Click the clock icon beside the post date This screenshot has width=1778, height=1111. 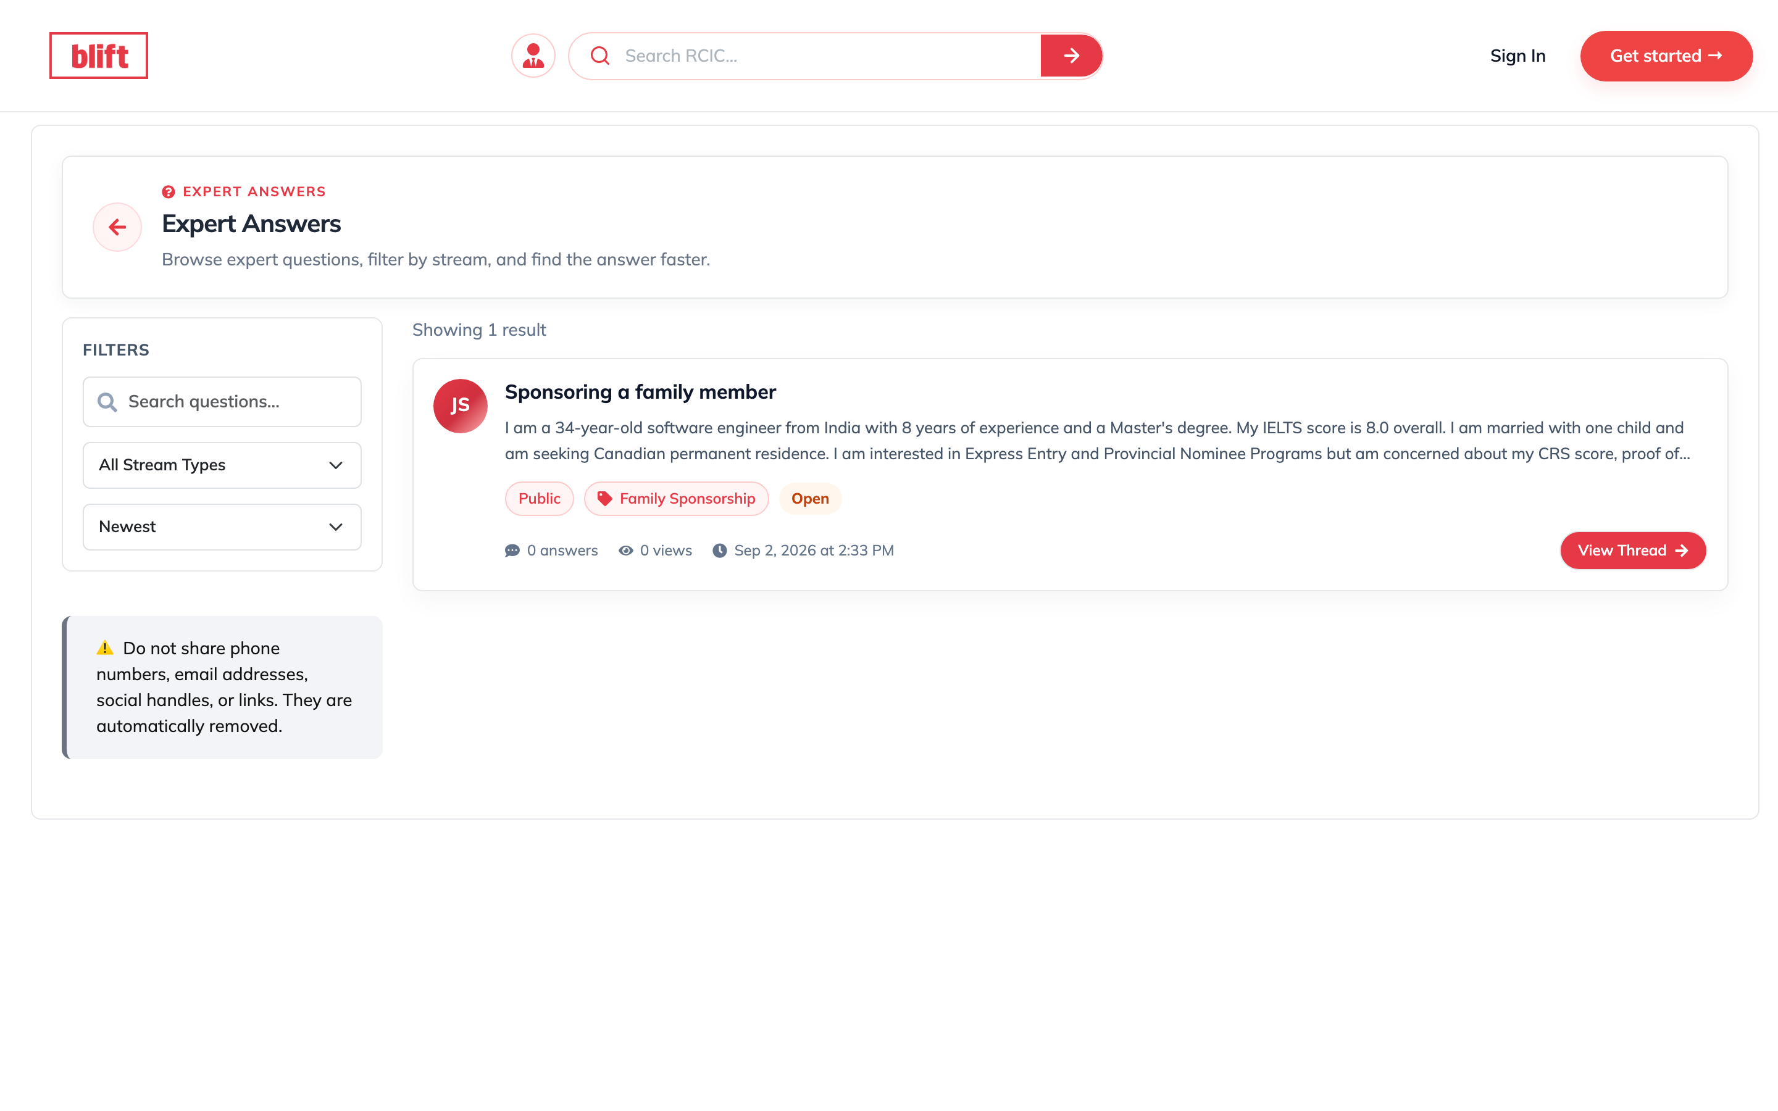tap(720, 551)
